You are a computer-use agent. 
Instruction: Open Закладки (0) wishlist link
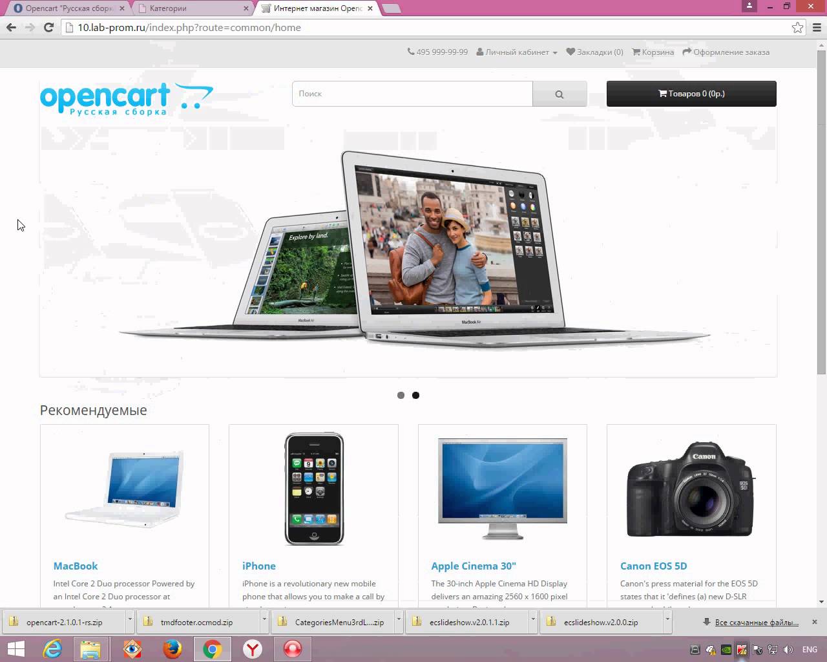[x=595, y=52]
